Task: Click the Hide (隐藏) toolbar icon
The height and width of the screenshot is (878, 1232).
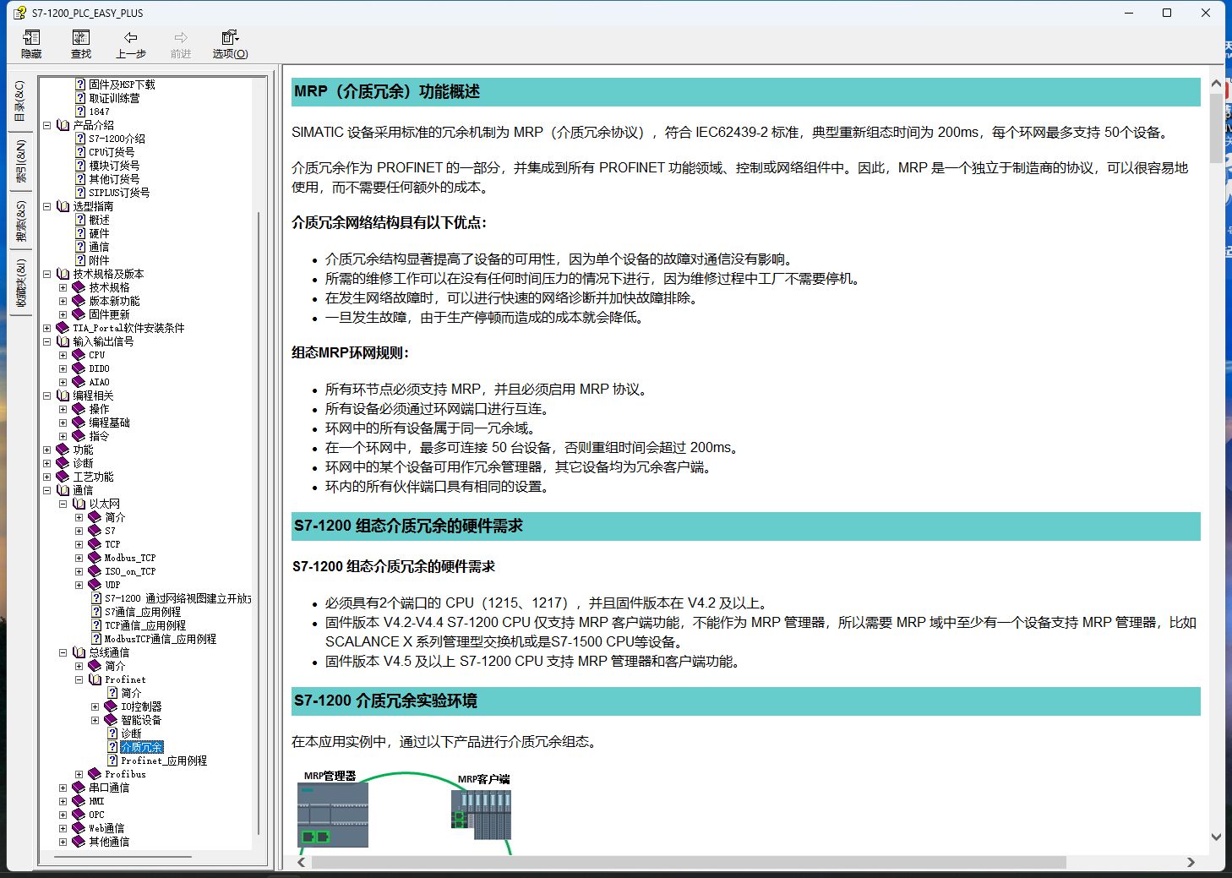Action: click(x=31, y=44)
